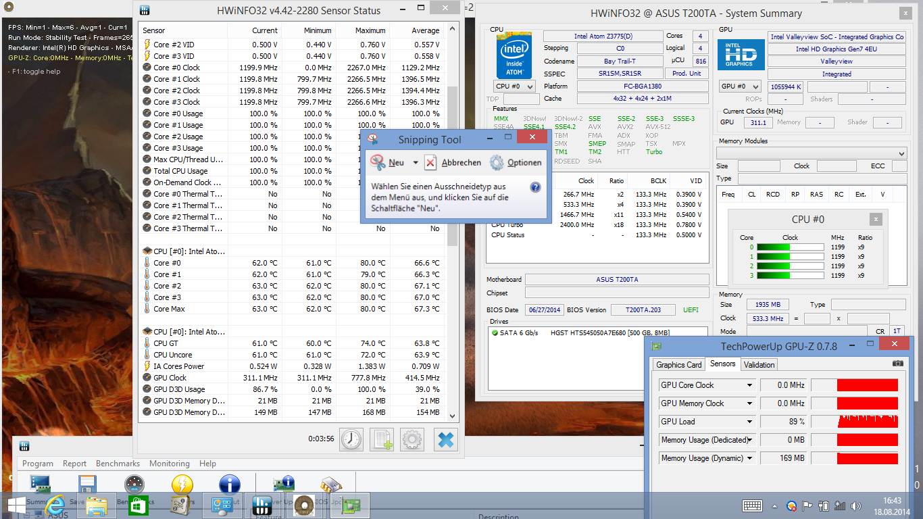Open the GPU Load sensor dropdown
Image resolution: width=923 pixels, height=519 pixels.
coord(749,422)
